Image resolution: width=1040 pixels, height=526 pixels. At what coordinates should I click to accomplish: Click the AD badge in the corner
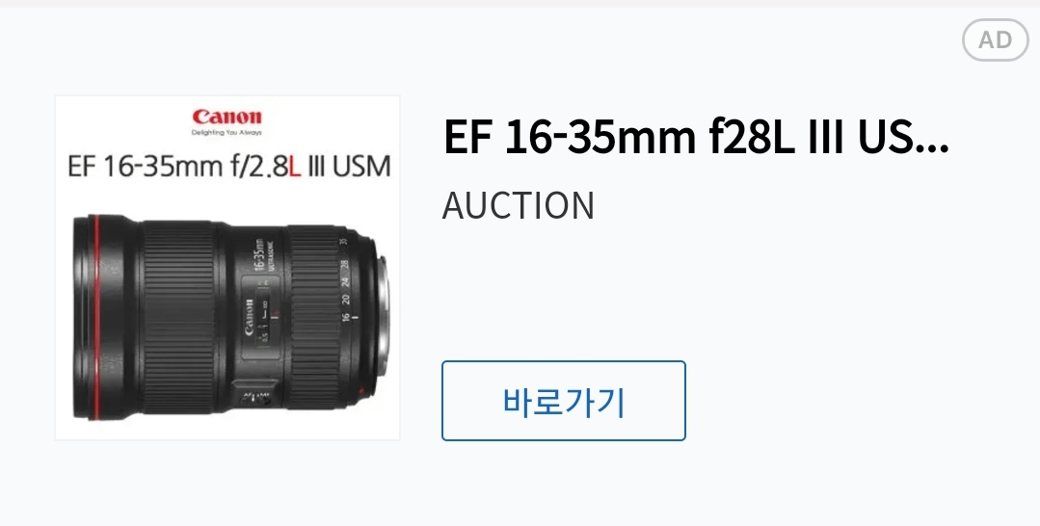coord(995,39)
